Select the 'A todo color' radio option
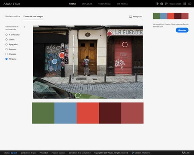 (x=6, y=34)
